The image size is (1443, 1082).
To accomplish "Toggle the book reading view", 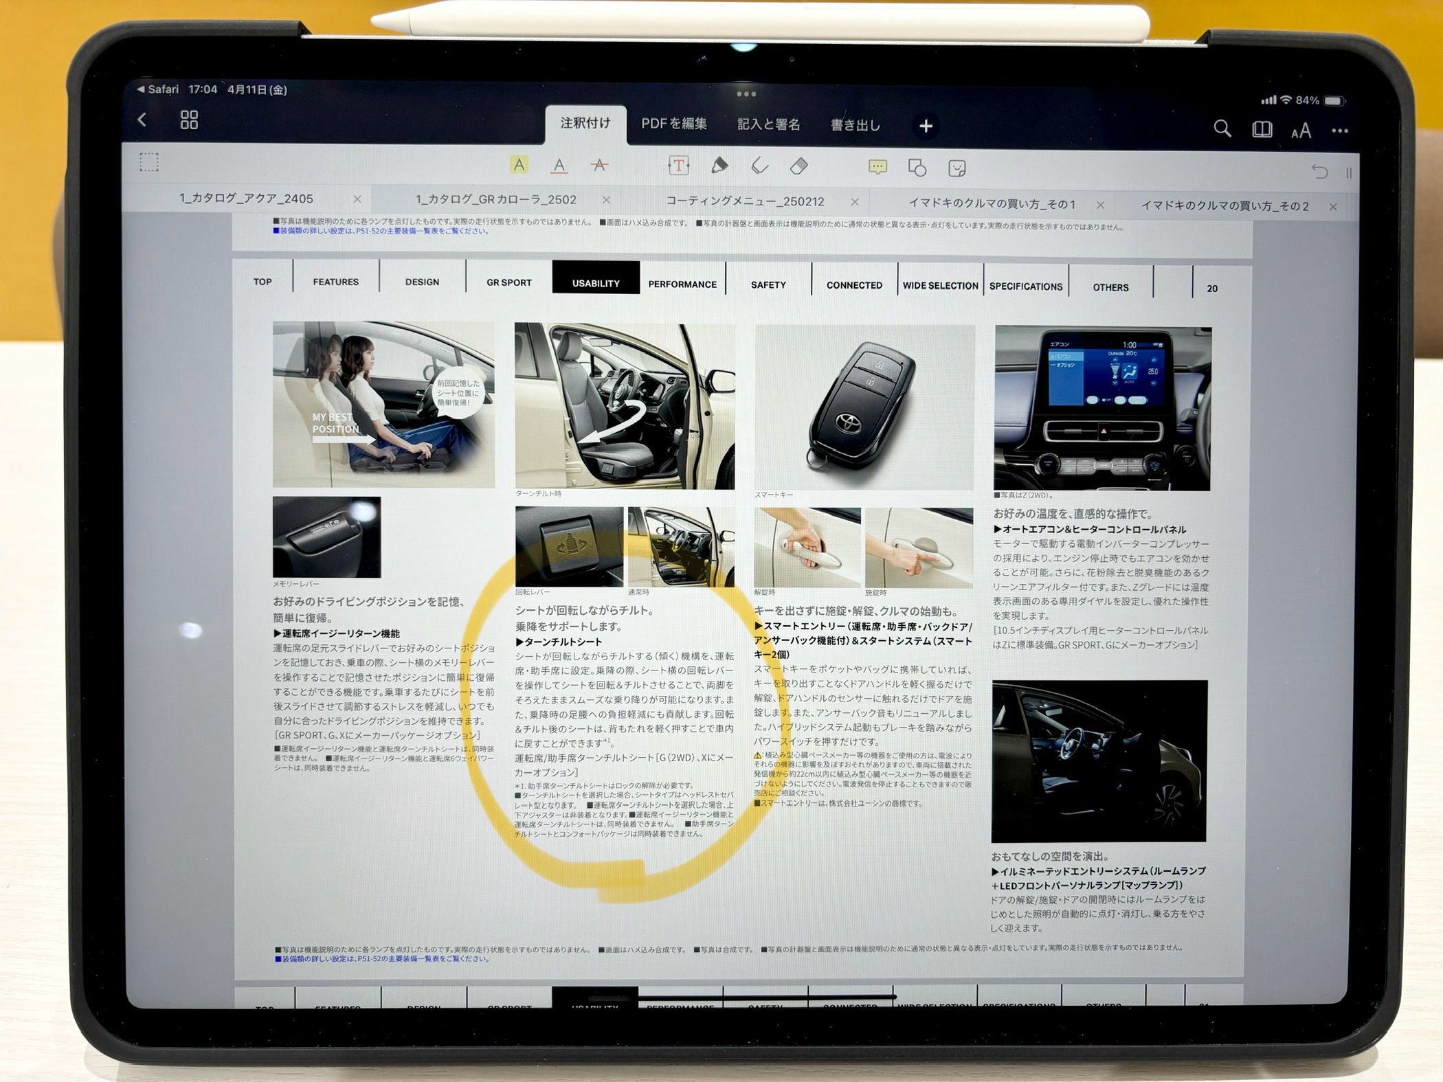I will pos(1262,129).
